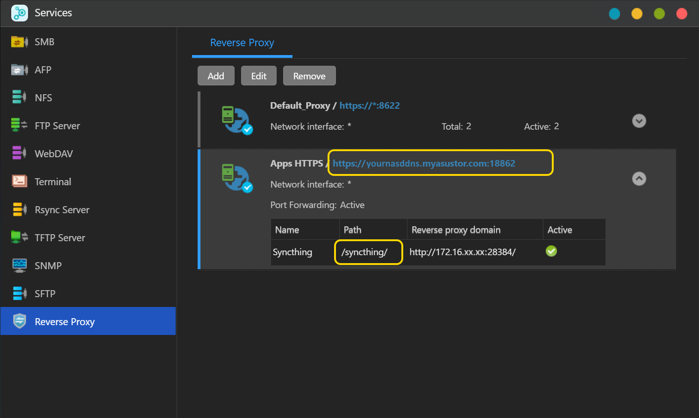The image size is (699, 418).
Task: Click the Services app logo icon
Action: [x=20, y=13]
